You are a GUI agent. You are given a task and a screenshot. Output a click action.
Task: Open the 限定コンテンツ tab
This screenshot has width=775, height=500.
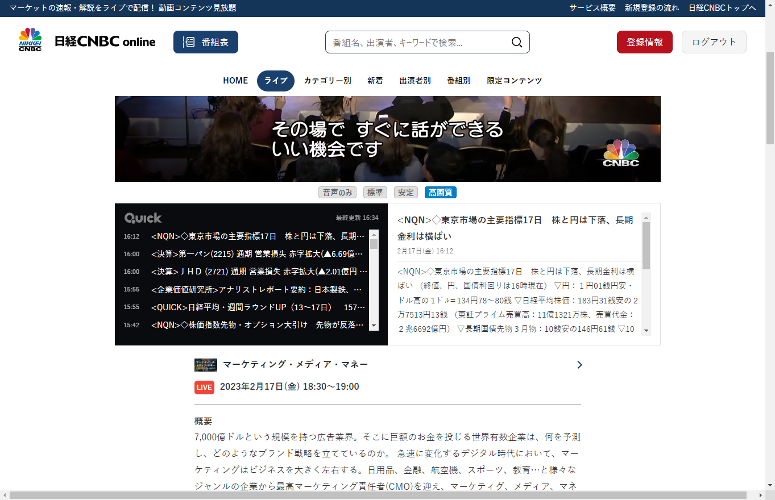[515, 81]
